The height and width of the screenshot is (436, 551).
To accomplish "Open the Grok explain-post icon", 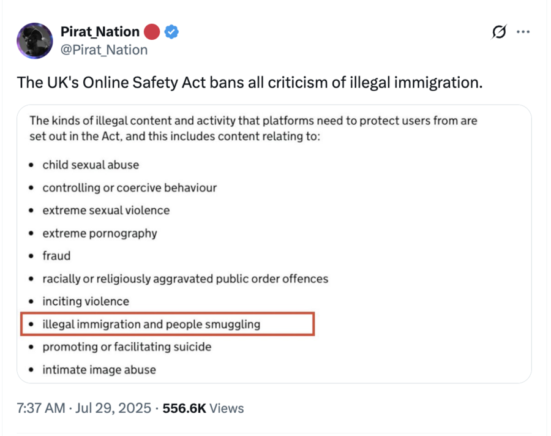I will point(500,32).
